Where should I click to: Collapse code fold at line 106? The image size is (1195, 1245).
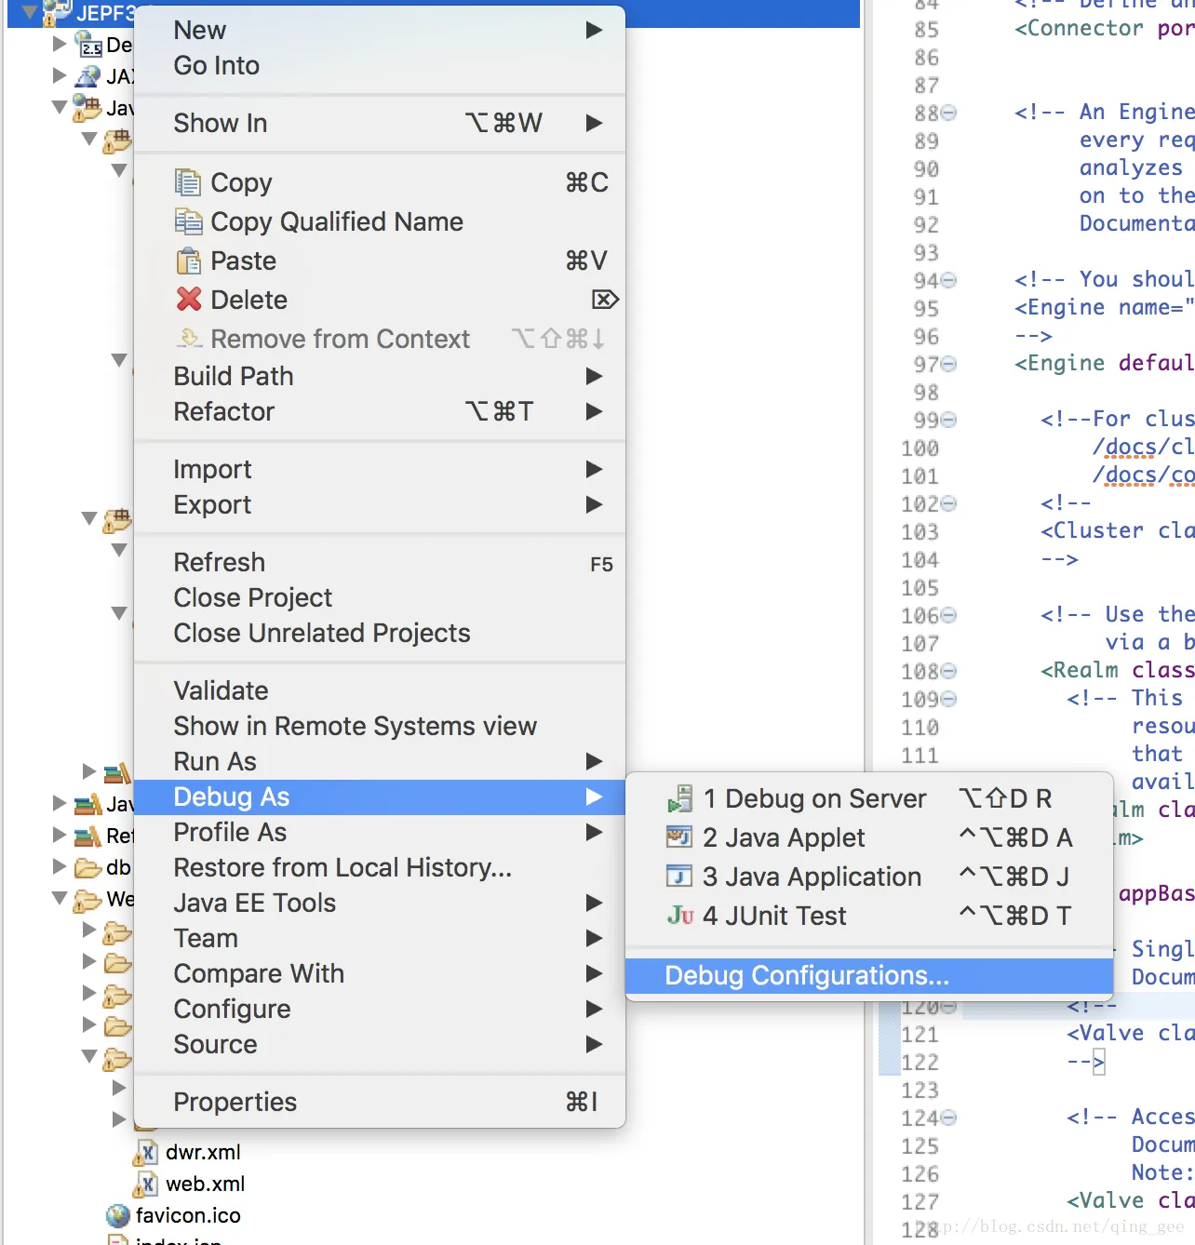tap(948, 615)
